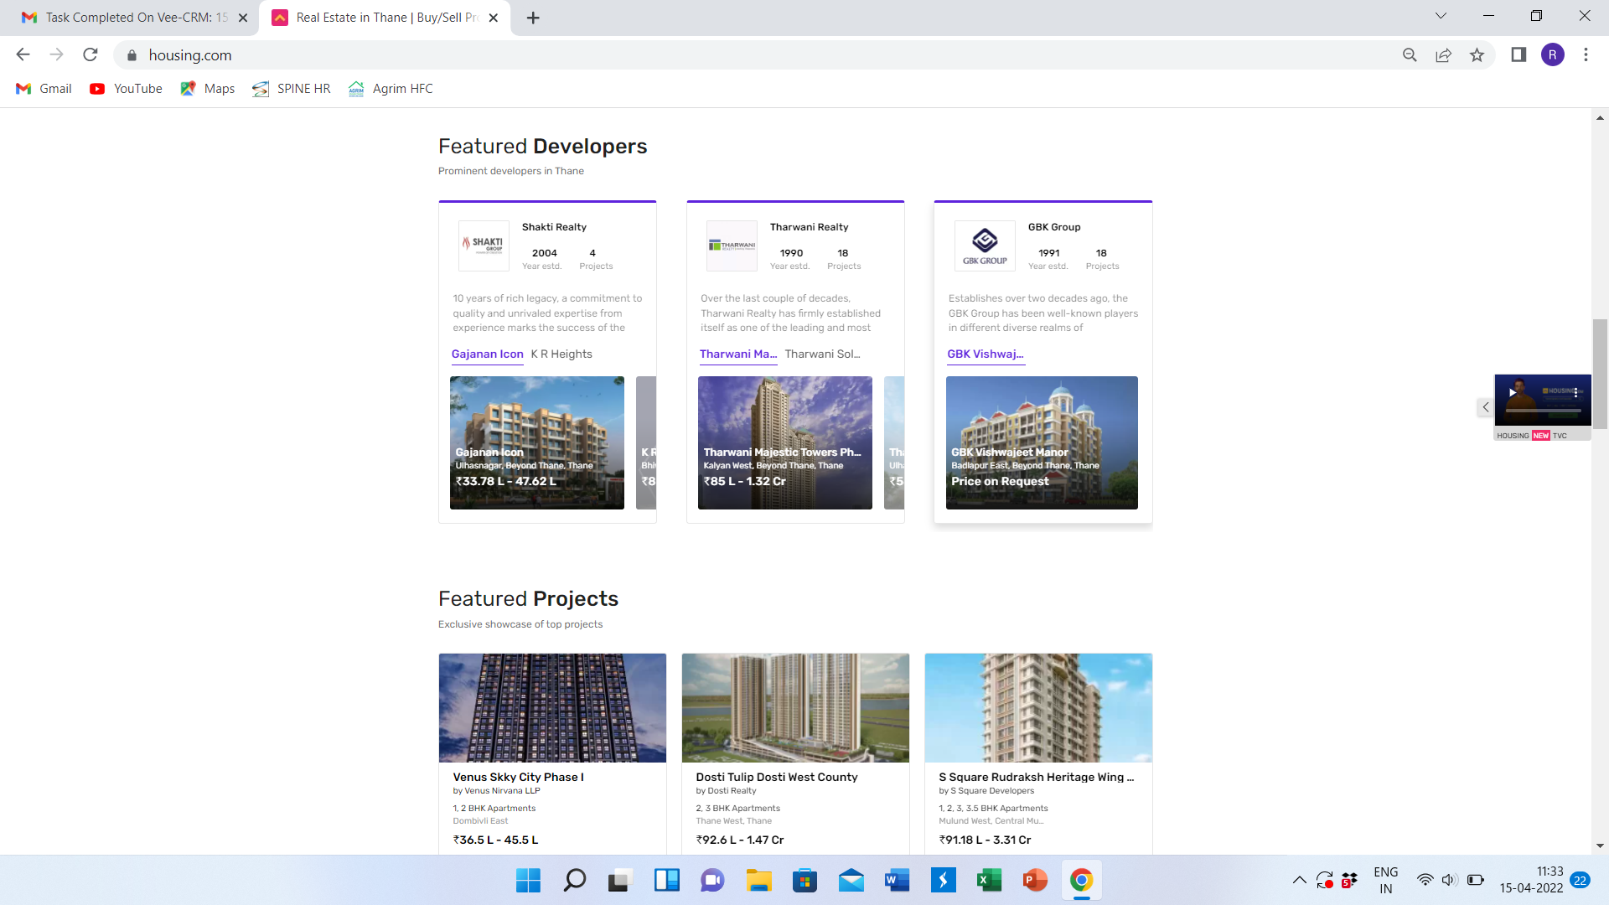Open Maps bookmark

coord(208,89)
